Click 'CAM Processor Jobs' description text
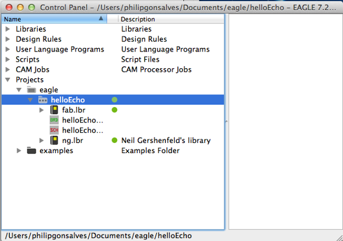This screenshot has width=343, height=241. click(x=156, y=69)
